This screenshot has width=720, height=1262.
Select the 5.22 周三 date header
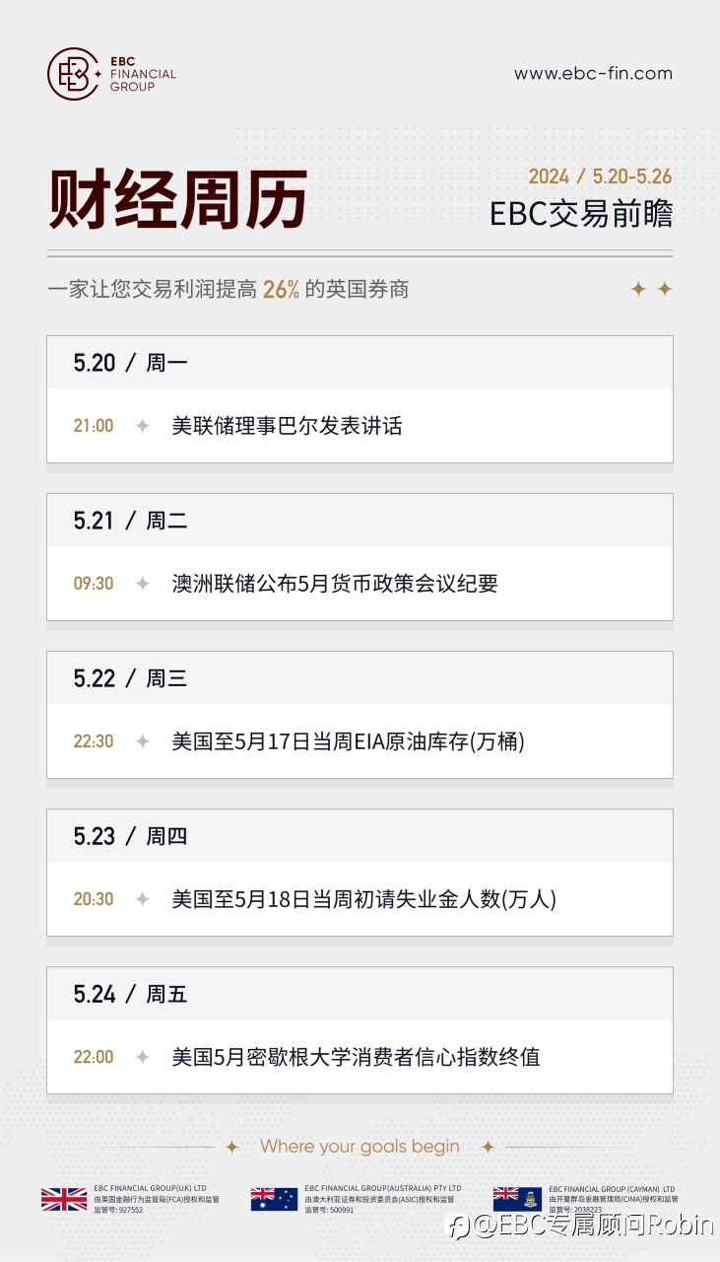(x=130, y=678)
